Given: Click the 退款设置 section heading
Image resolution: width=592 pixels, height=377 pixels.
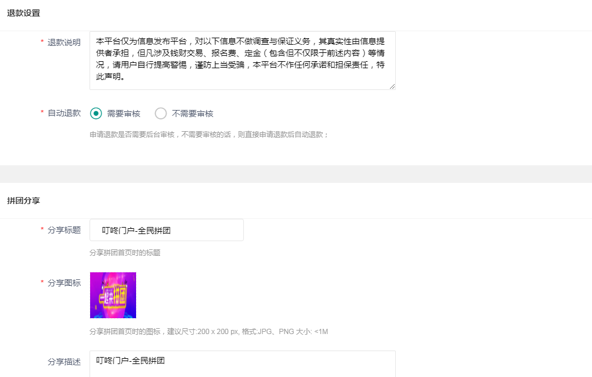Looking at the screenshot, I should (24, 13).
